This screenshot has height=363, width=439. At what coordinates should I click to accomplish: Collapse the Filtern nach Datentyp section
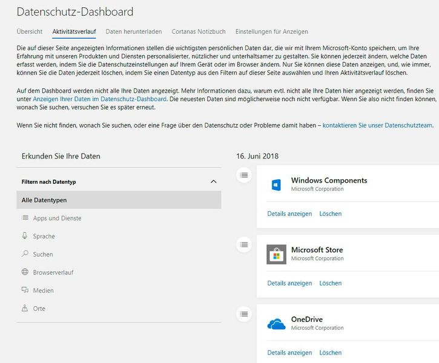click(214, 181)
